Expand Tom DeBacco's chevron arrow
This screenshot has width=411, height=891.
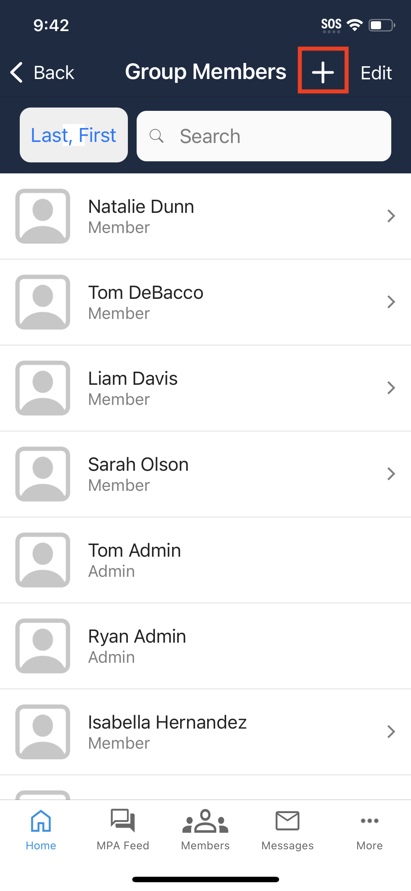click(391, 302)
